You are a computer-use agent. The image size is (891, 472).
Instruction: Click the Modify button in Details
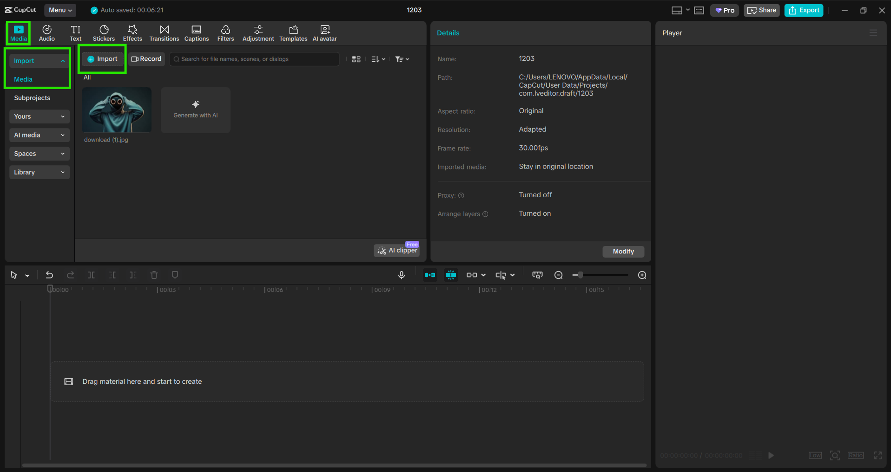tap(623, 252)
